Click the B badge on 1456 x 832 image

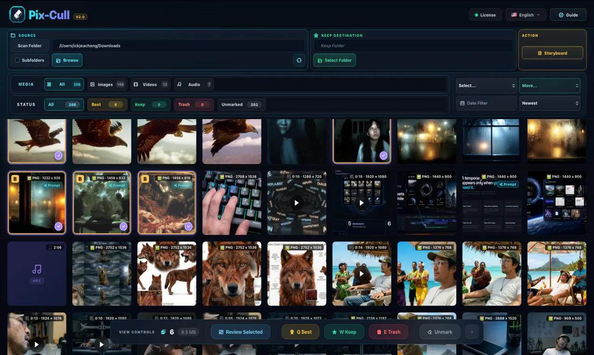(x=80, y=178)
